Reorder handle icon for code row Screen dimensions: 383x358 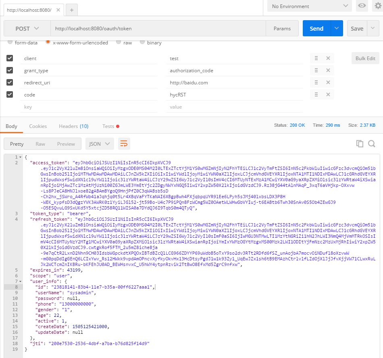316,94
